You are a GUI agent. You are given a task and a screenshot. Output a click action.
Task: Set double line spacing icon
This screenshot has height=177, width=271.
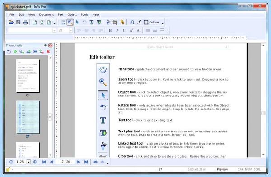point(162,30)
